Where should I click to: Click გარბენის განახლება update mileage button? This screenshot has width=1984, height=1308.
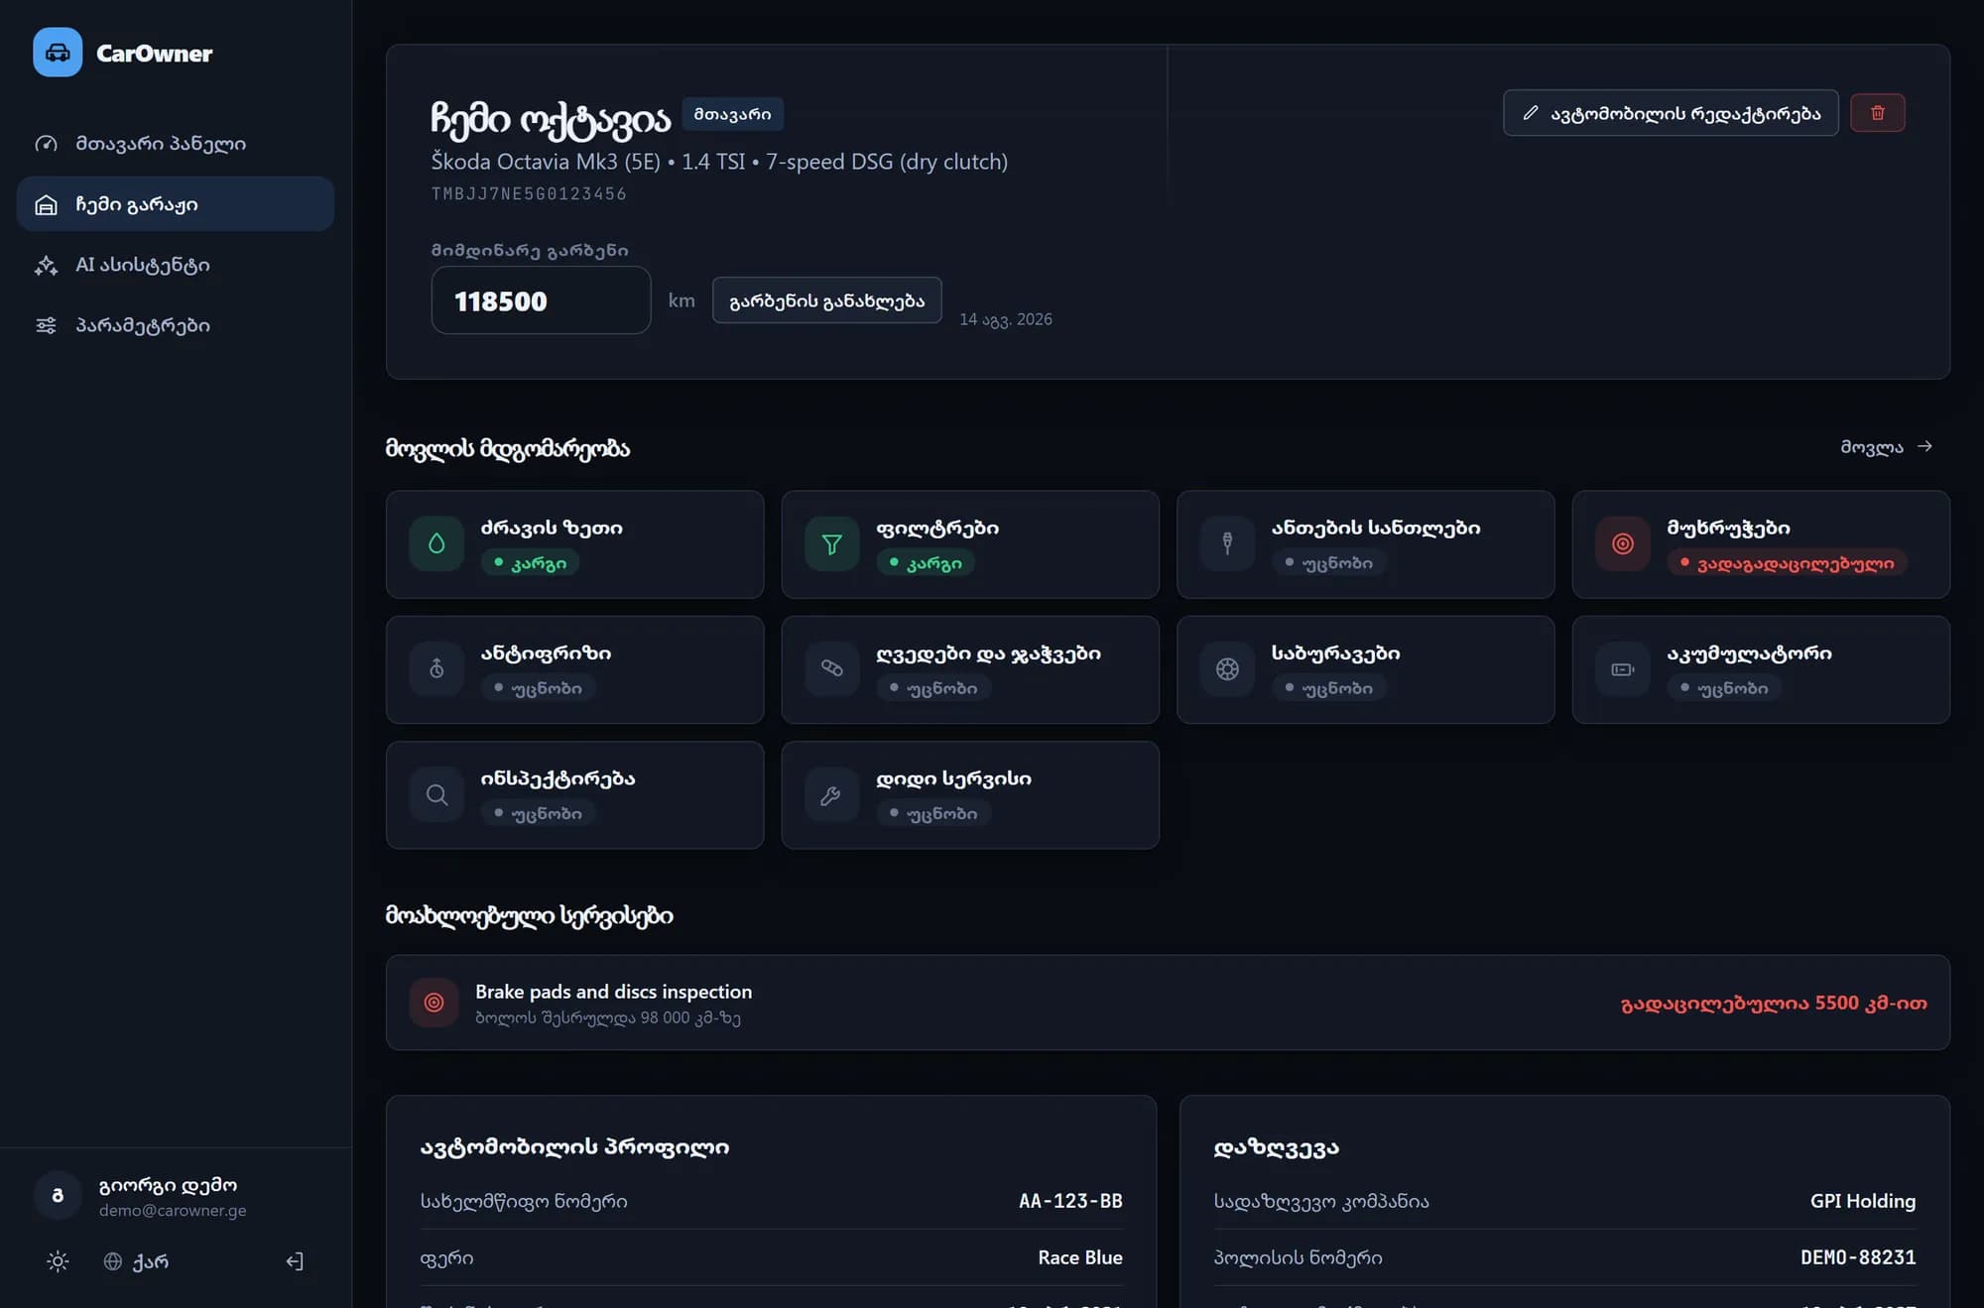[x=826, y=300]
